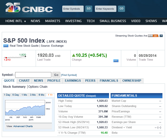Click the S&P 500 Index heading
The image size is (167, 139).
24,41
